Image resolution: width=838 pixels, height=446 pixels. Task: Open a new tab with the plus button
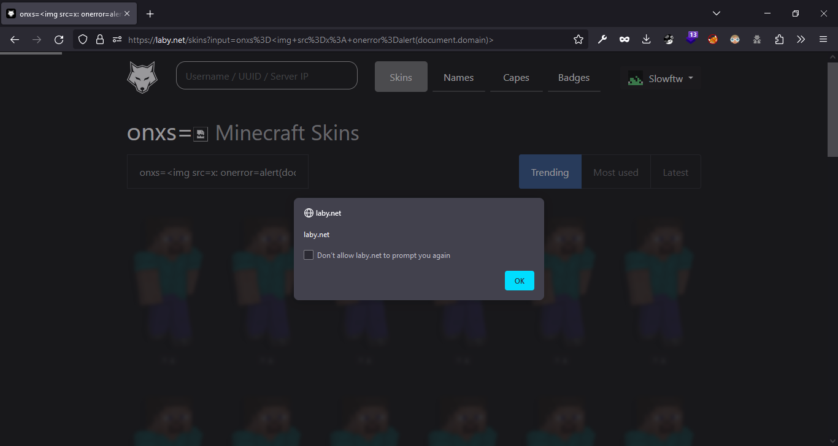150,13
